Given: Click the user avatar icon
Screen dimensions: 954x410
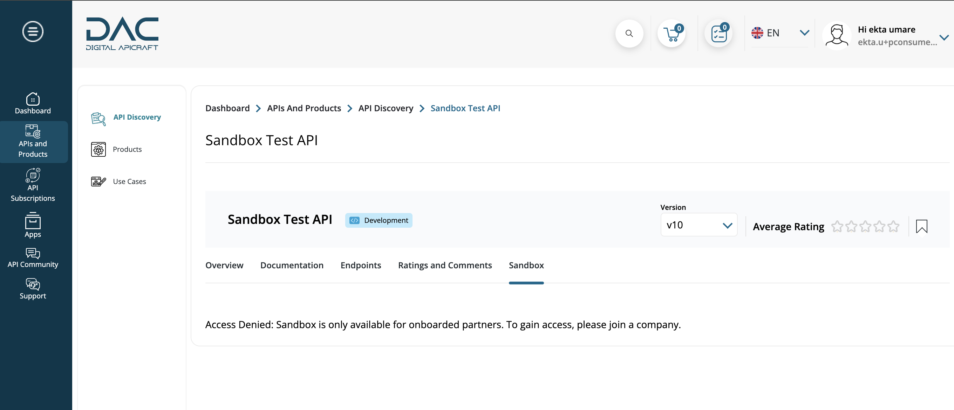Looking at the screenshot, I should 836,36.
